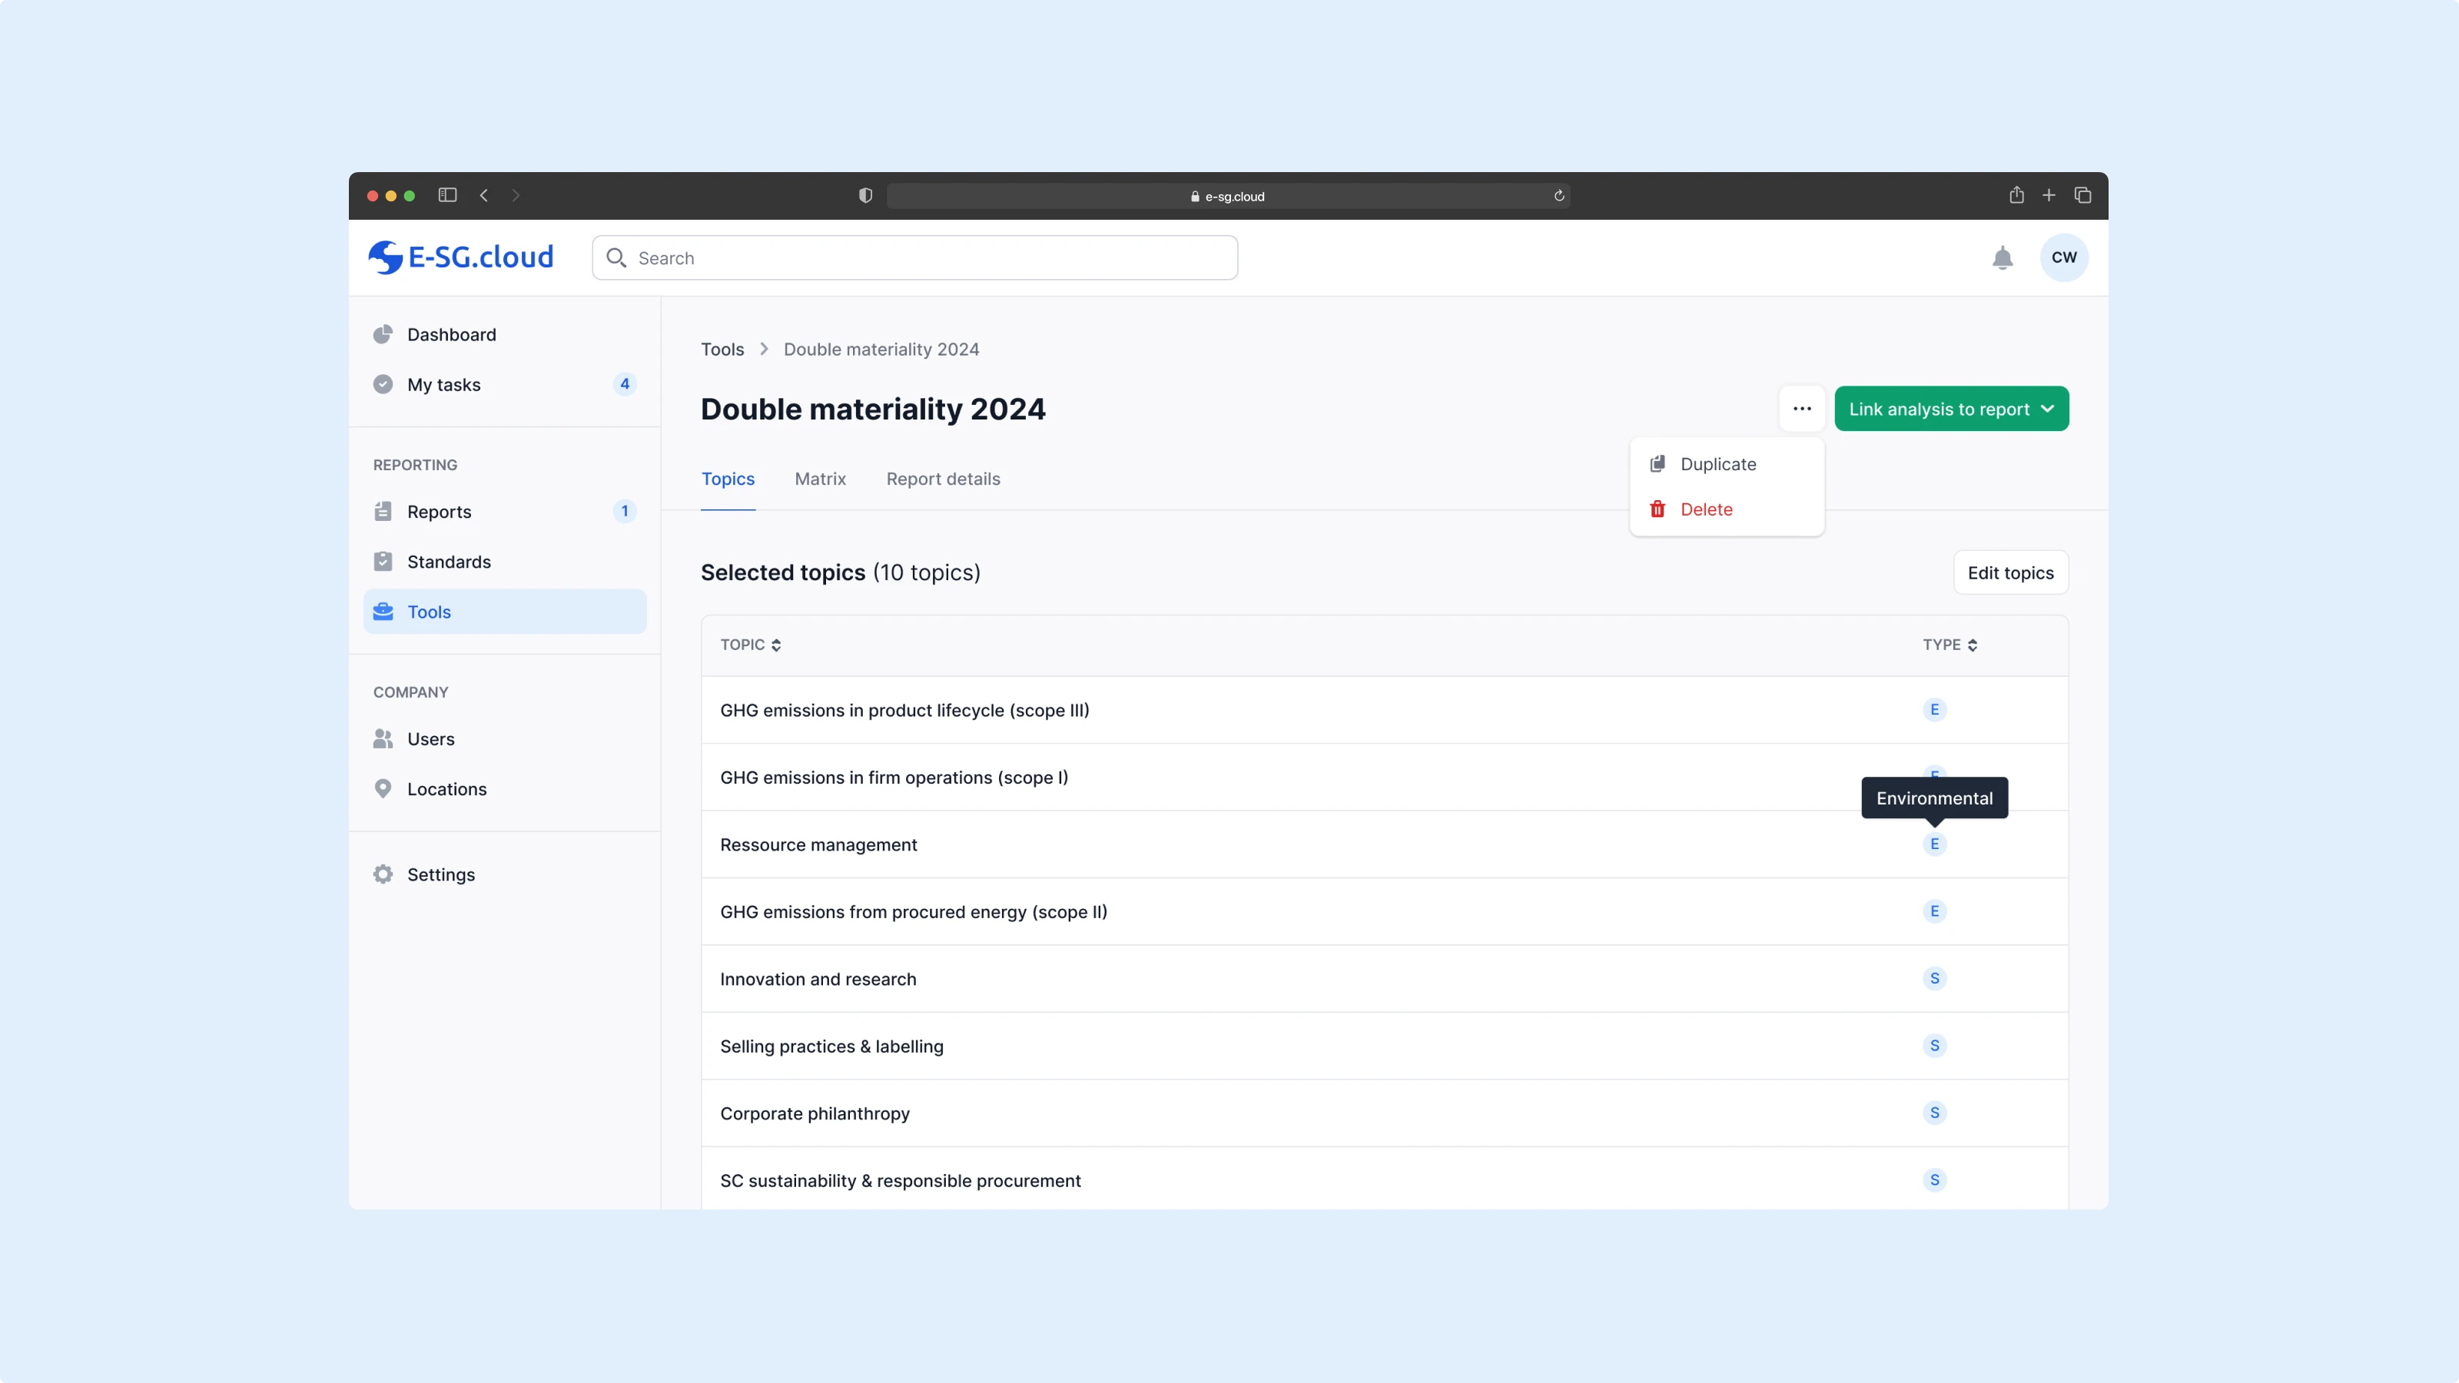The image size is (2459, 1383).
Task: Click the notification bell icon
Action: point(2002,257)
